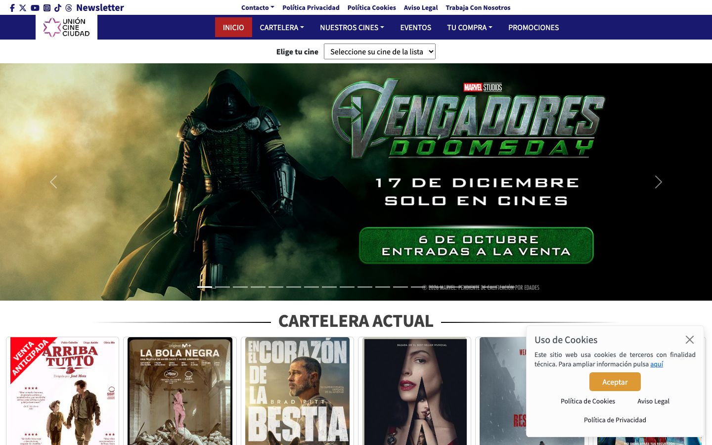Open Política Cookies in top bar

coord(372,7)
